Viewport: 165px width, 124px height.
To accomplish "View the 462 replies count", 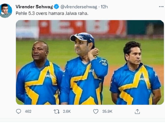I will pyautogui.click(x=28, y=111).
